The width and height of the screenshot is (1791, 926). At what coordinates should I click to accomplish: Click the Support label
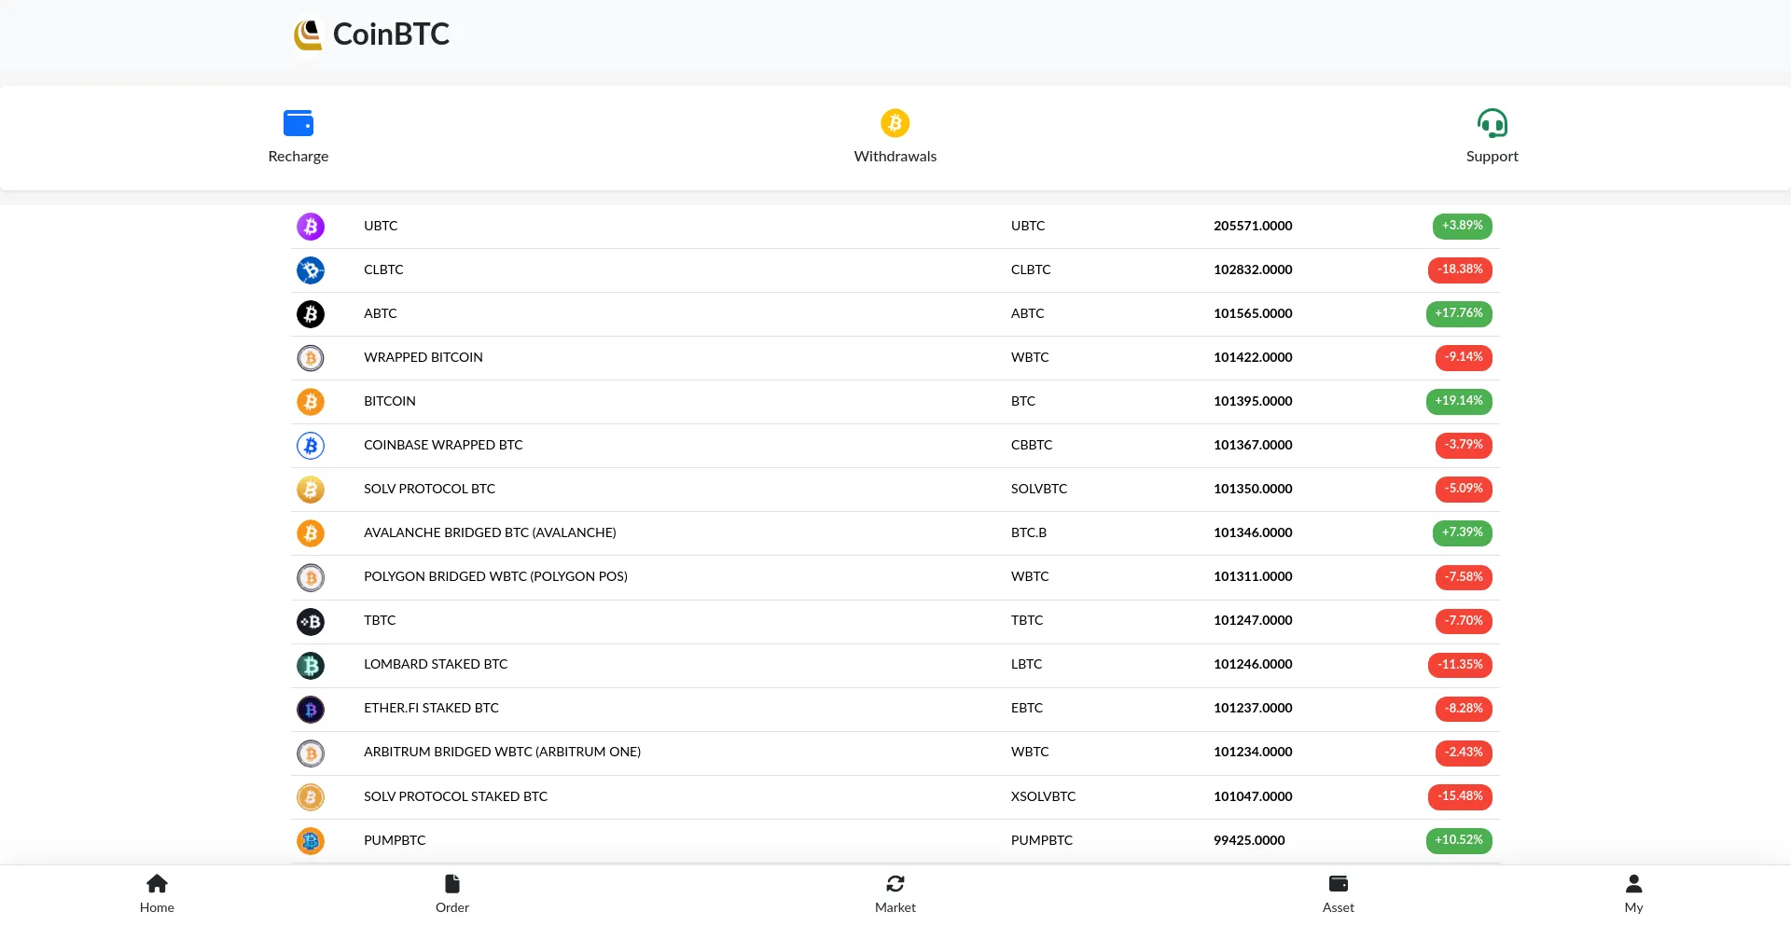coord(1492,157)
